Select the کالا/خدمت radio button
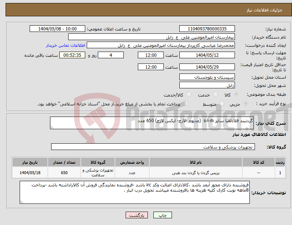This screenshot has height=225, width=292. click(x=189, y=94)
